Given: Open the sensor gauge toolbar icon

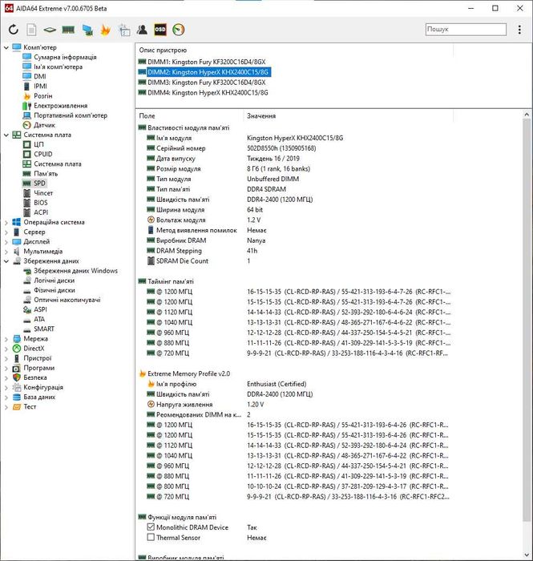Looking at the screenshot, I should point(179,30).
